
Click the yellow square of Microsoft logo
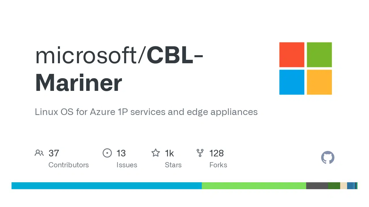click(319, 82)
